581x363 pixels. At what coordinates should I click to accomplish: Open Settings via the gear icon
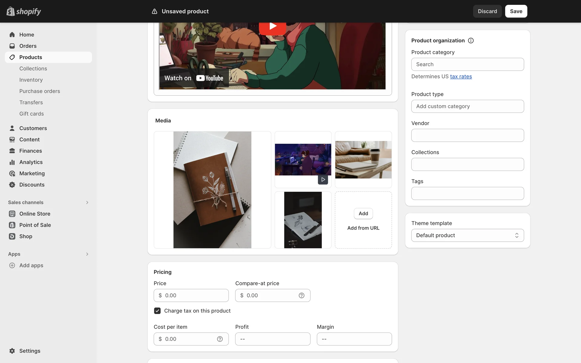tap(12, 351)
